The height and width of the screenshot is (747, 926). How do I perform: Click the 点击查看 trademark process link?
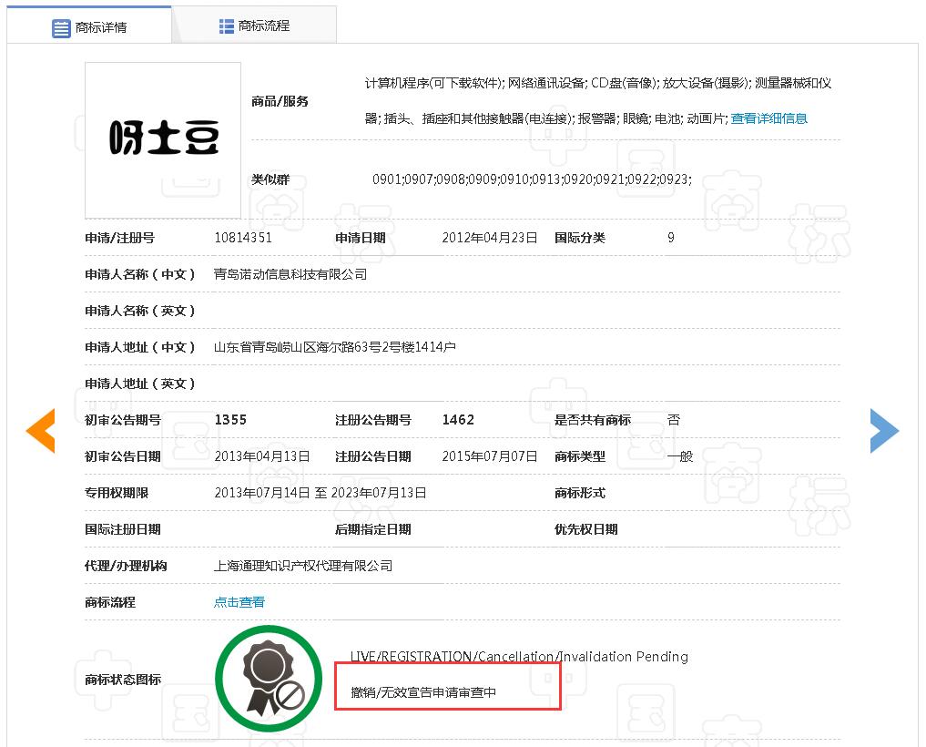[x=239, y=602]
